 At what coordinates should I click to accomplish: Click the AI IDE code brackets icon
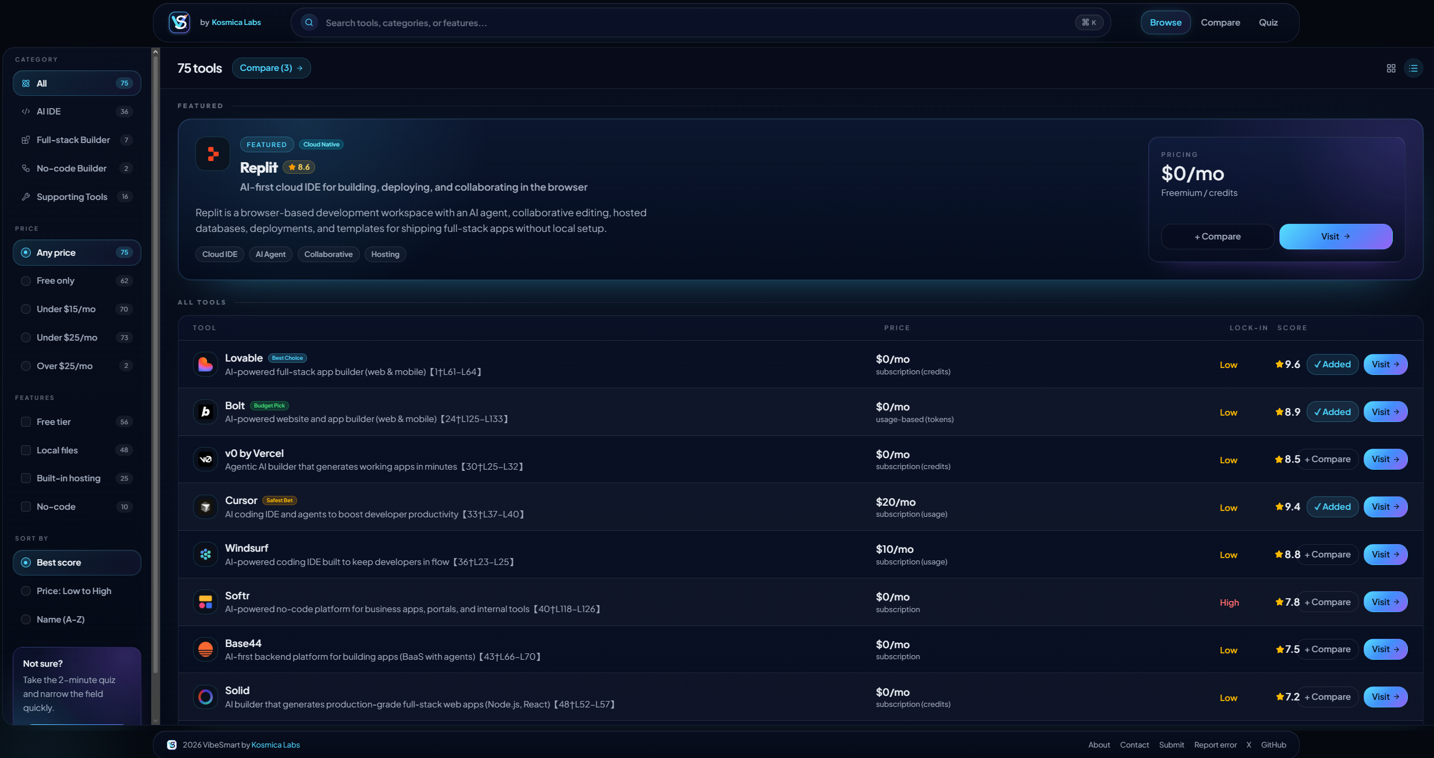pyautogui.click(x=26, y=112)
